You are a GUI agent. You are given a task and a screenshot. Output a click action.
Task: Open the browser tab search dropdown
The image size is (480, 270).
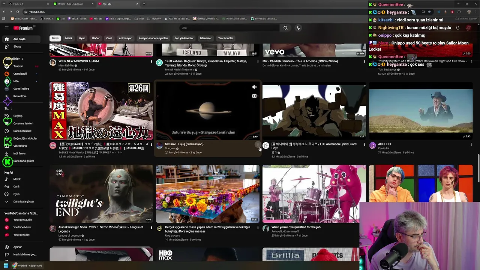[x=3, y=4]
